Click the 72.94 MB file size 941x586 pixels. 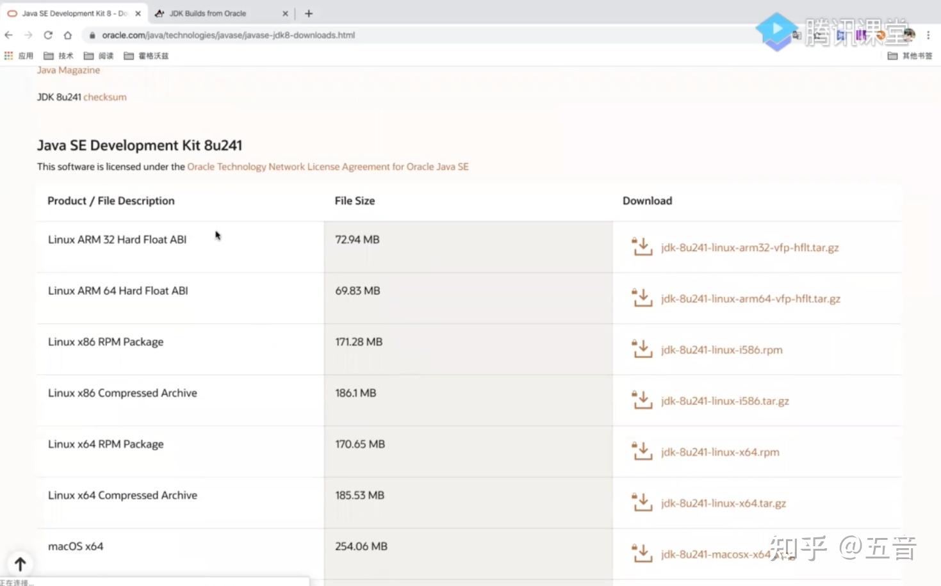coord(357,240)
